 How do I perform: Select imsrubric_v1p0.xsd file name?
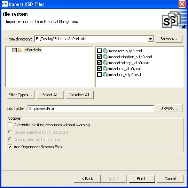tap(125, 75)
